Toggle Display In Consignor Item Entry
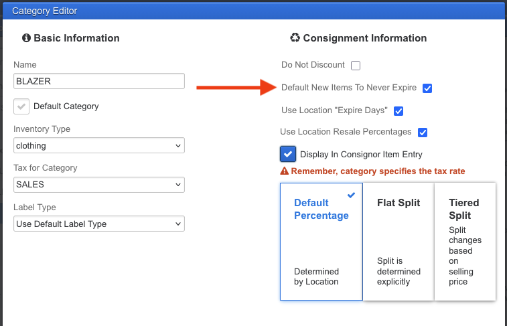Viewport: 507px width, 326px height. pos(288,154)
